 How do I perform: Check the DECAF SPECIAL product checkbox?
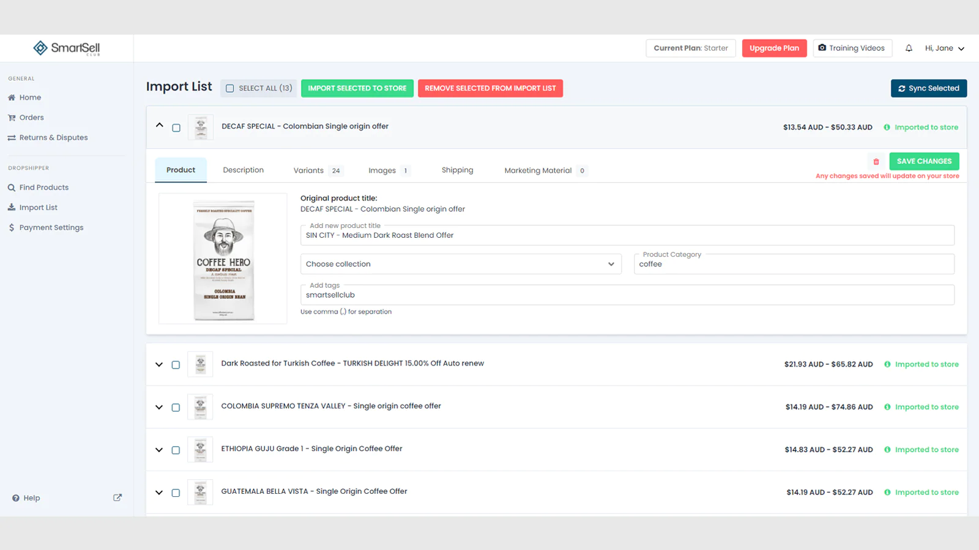(176, 128)
